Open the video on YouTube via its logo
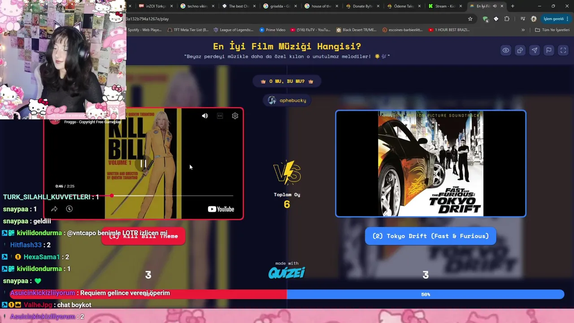This screenshot has width=574, height=323. pos(221,209)
